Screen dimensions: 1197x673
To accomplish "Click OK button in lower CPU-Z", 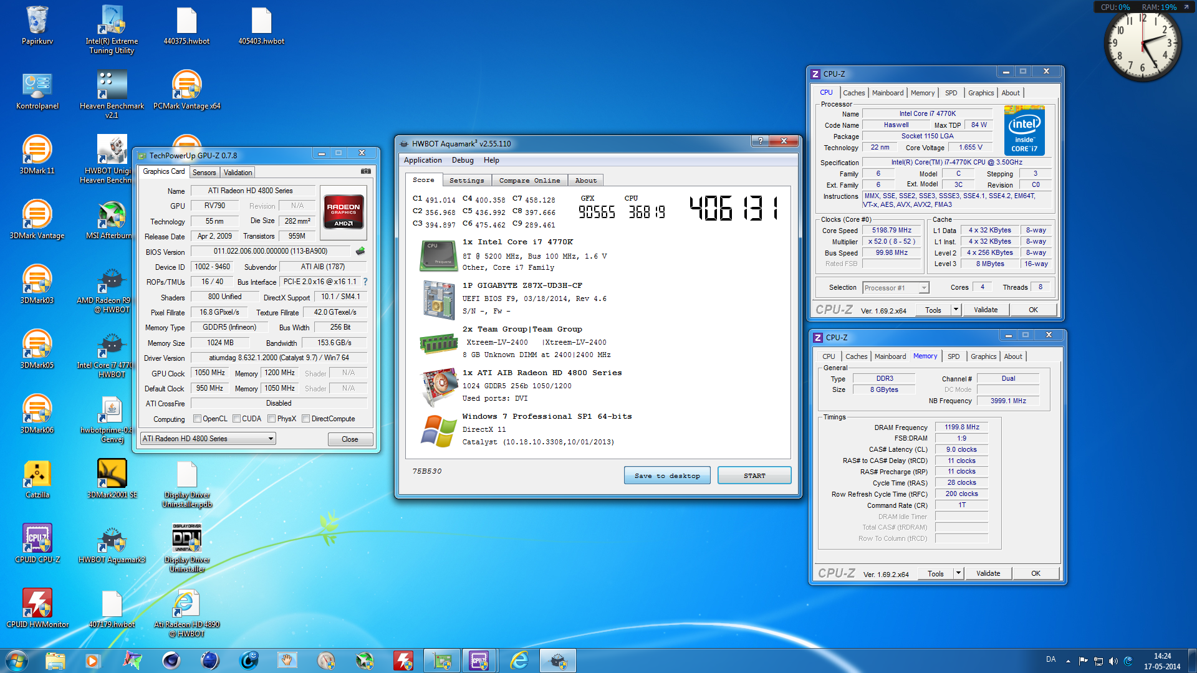I will pyautogui.click(x=1036, y=573).
